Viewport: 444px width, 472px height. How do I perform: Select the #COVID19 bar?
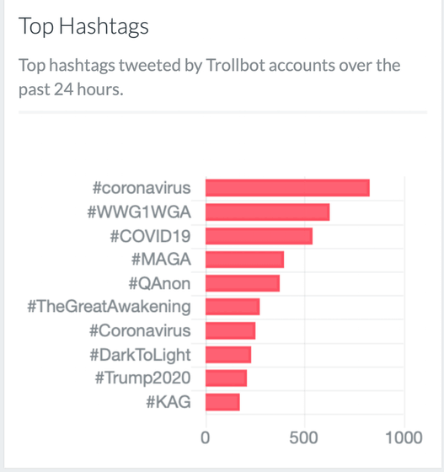click(x=259, y=236)
